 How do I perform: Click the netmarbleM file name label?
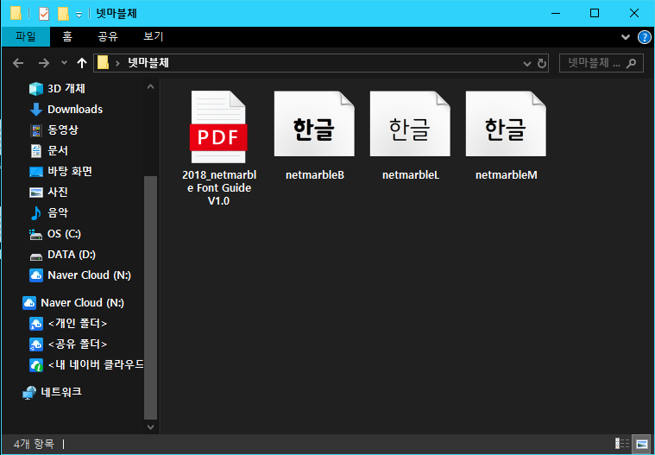(x=507, y=175)
